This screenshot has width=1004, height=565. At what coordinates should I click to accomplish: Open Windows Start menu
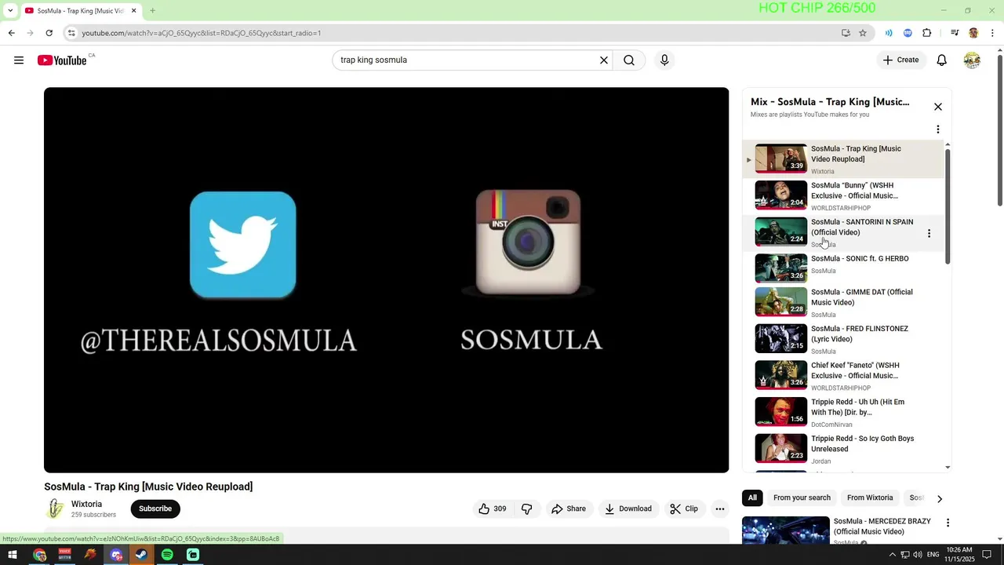click(x=13, y=555)
